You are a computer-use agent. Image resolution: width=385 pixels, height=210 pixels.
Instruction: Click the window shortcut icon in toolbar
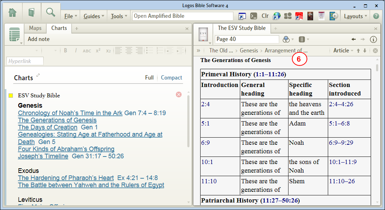[x=242, y=16]
